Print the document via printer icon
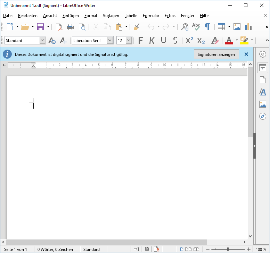 pyautogui.click(x=70, y=27)
